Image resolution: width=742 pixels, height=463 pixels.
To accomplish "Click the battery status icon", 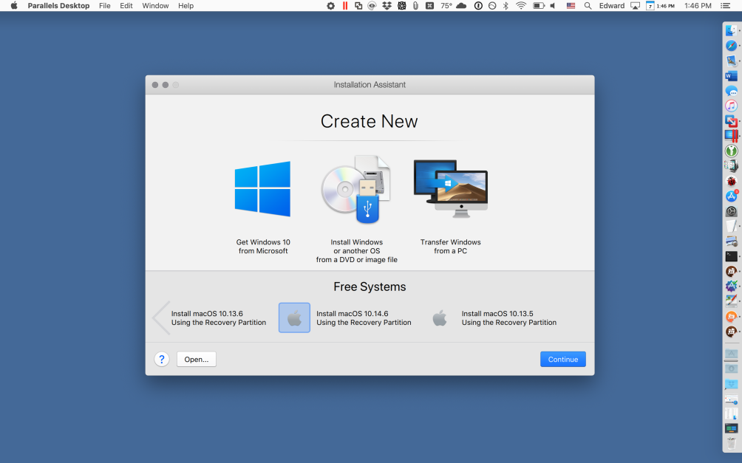I will click(539, 6).
